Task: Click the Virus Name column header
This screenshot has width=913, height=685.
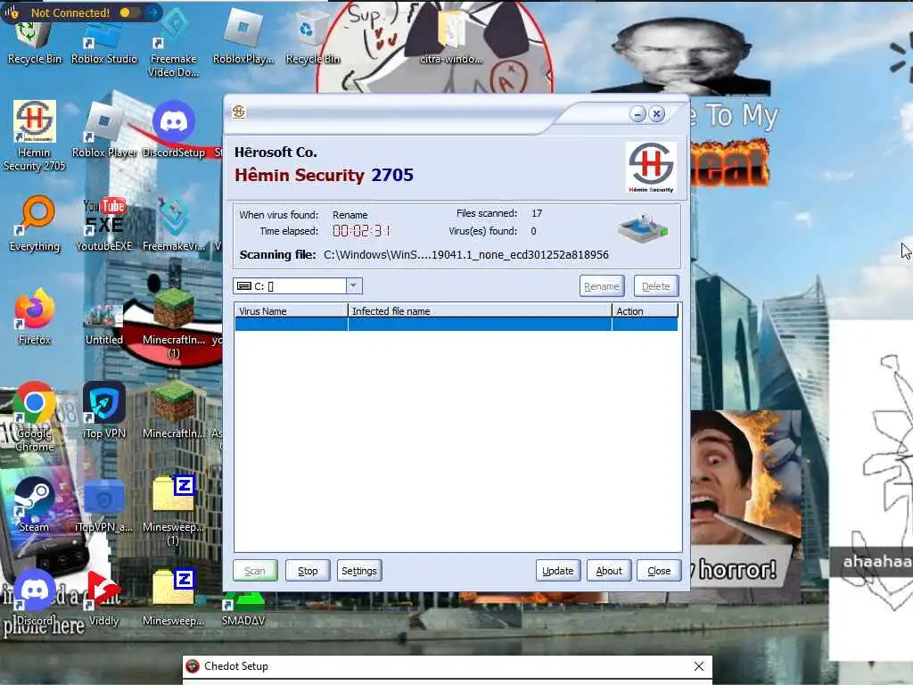Action: [x=292, y=311]
